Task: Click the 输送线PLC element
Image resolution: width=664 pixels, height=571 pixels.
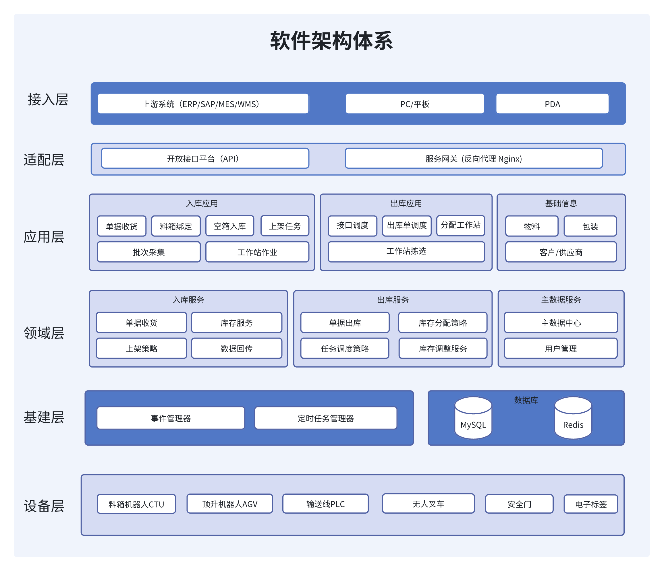Action: click(x=325, y=504)
